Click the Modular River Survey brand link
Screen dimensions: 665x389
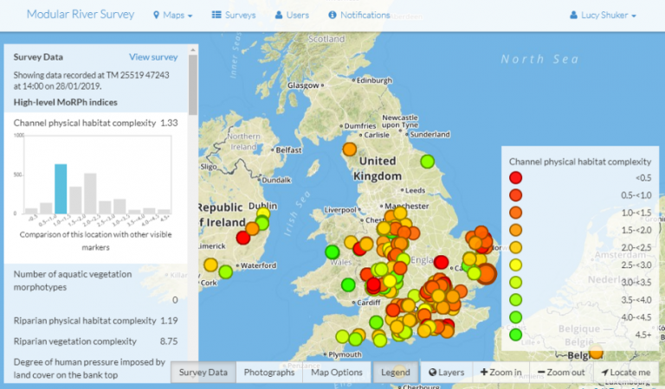tap(80, 16)
